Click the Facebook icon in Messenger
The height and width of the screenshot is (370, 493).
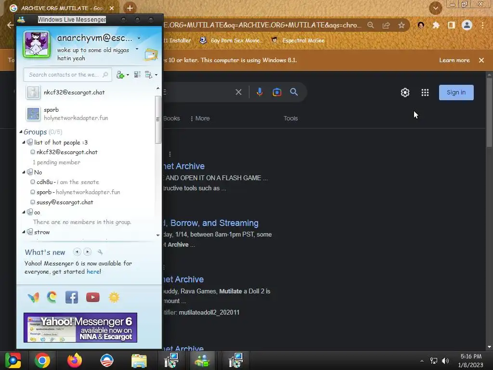pyautogui.click(x=72, y=297)
